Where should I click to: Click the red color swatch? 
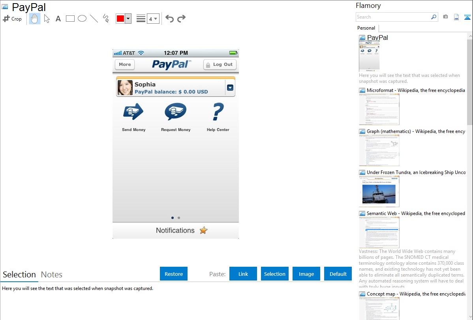[120, 19]
